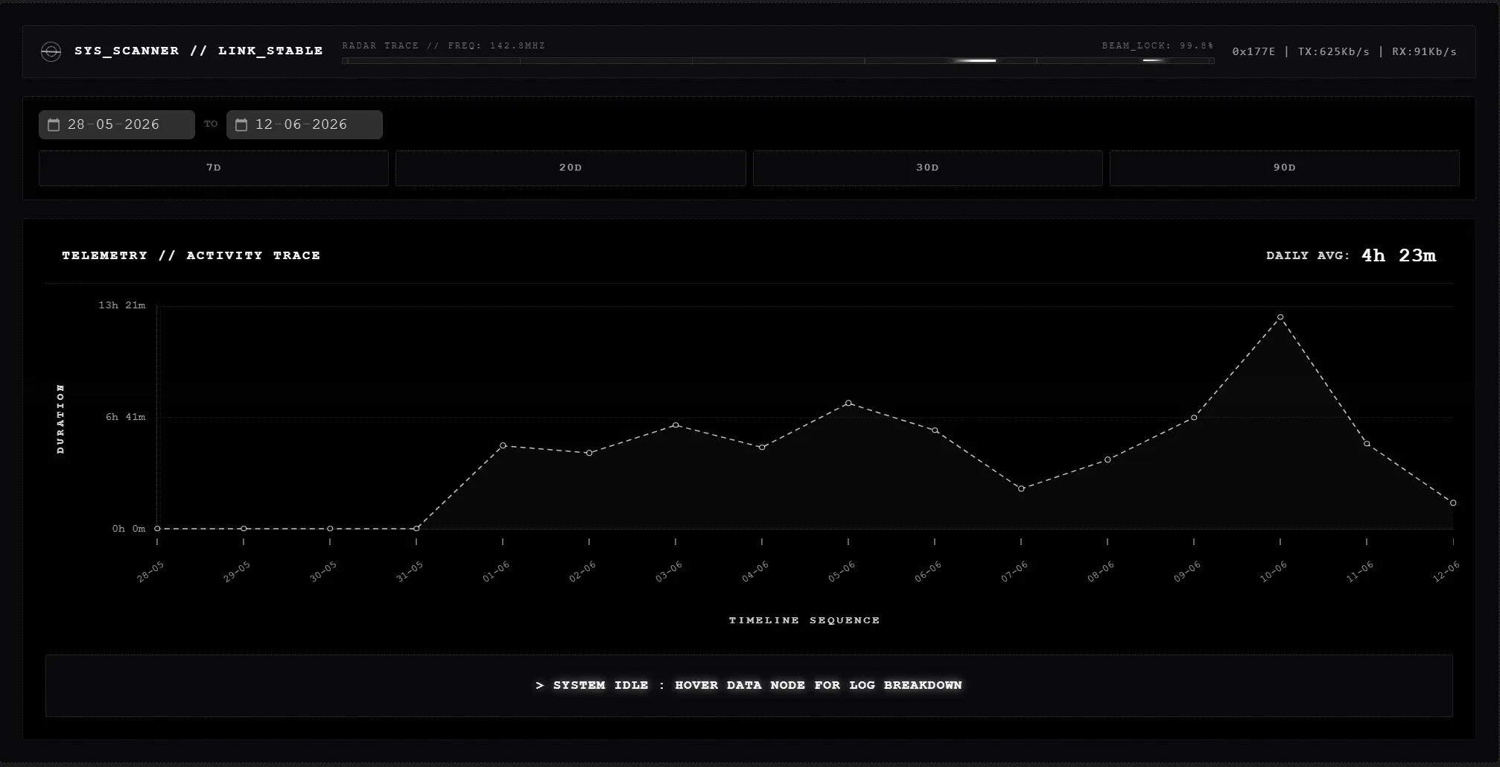The height and width of the screenshot is (767, 1500).
Task: Click the SYSTEM IDLE log breakdown panel
Action: click(x=749, y=686)
